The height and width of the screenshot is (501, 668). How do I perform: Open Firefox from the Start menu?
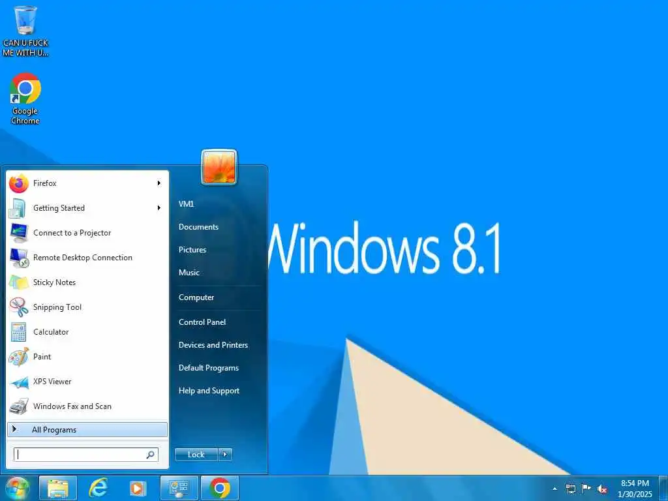click(87, 183)
